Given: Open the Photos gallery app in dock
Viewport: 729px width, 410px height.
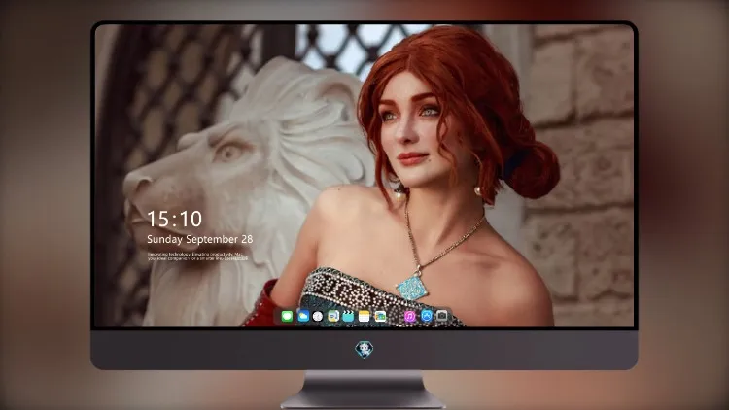Looking at the screenshot, I should [380, 317].
